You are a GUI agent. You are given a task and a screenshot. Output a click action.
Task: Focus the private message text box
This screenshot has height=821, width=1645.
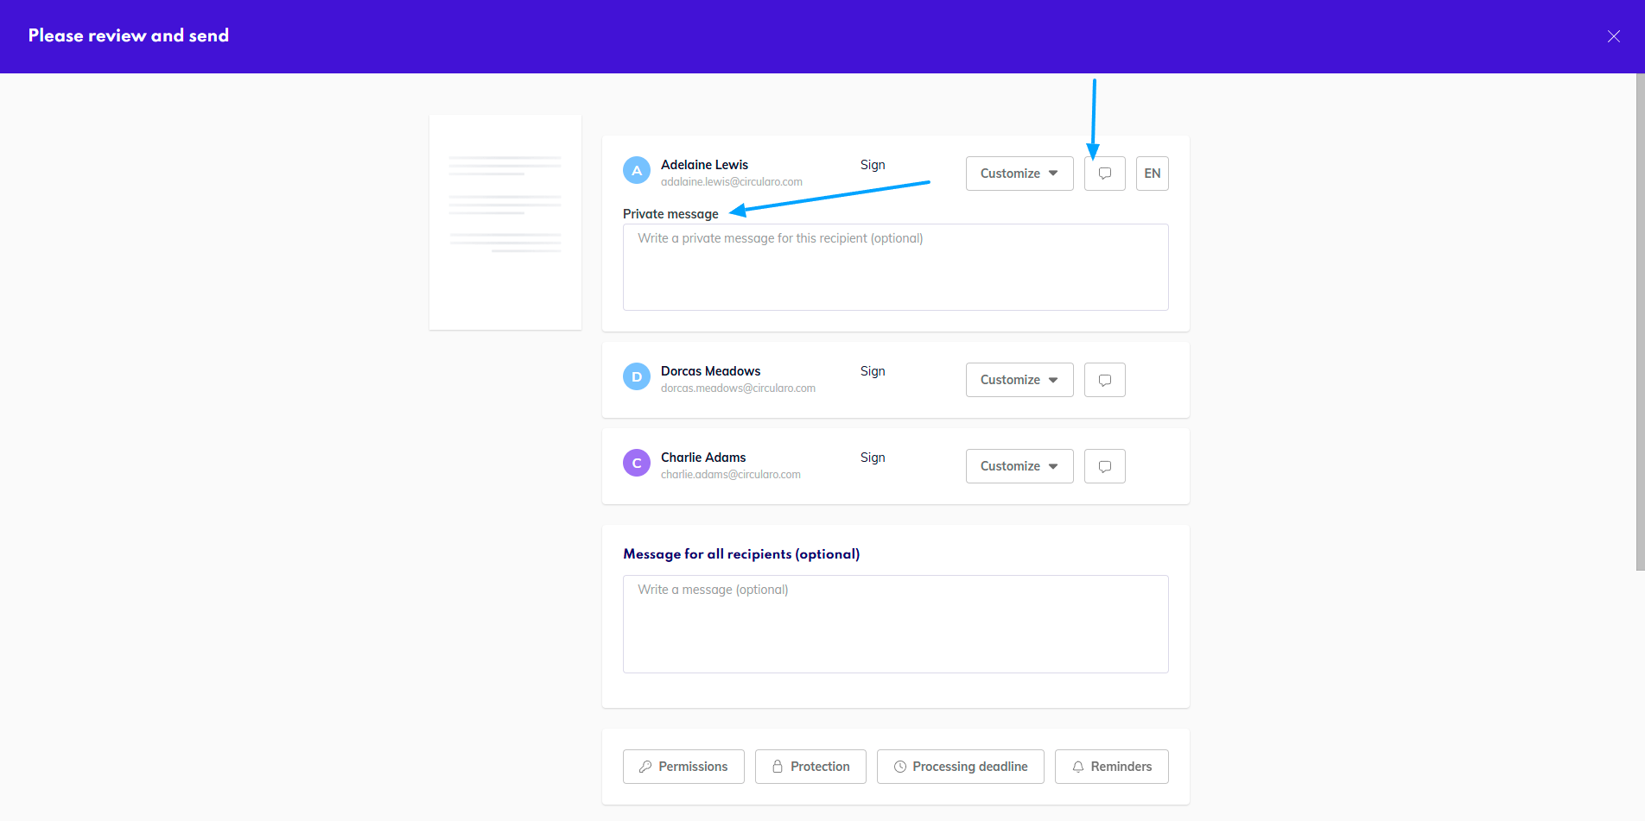click(x=895, y=268)
